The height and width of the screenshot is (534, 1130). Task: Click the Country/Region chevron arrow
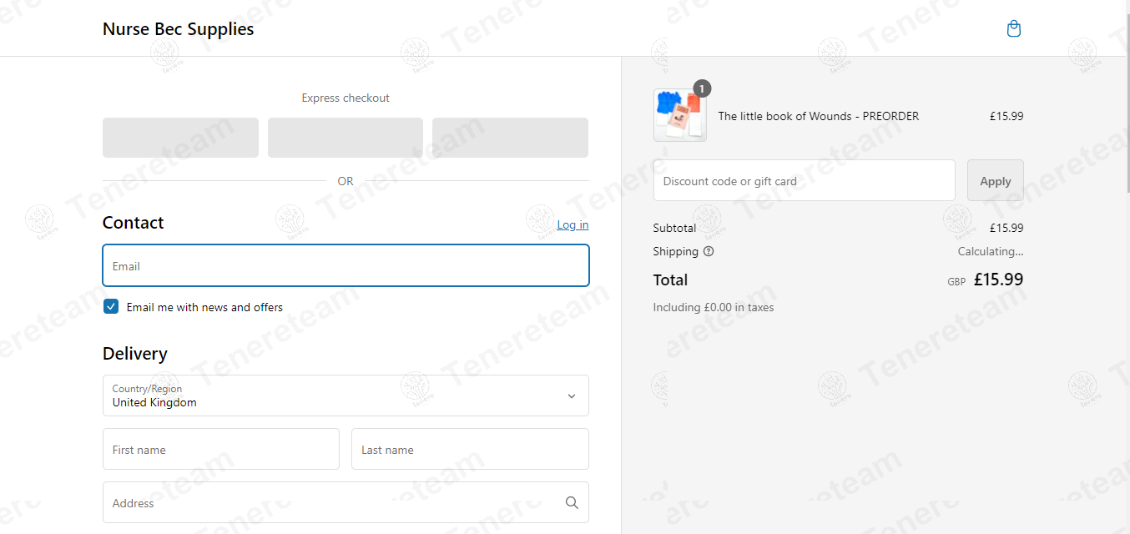click(572, 396)
